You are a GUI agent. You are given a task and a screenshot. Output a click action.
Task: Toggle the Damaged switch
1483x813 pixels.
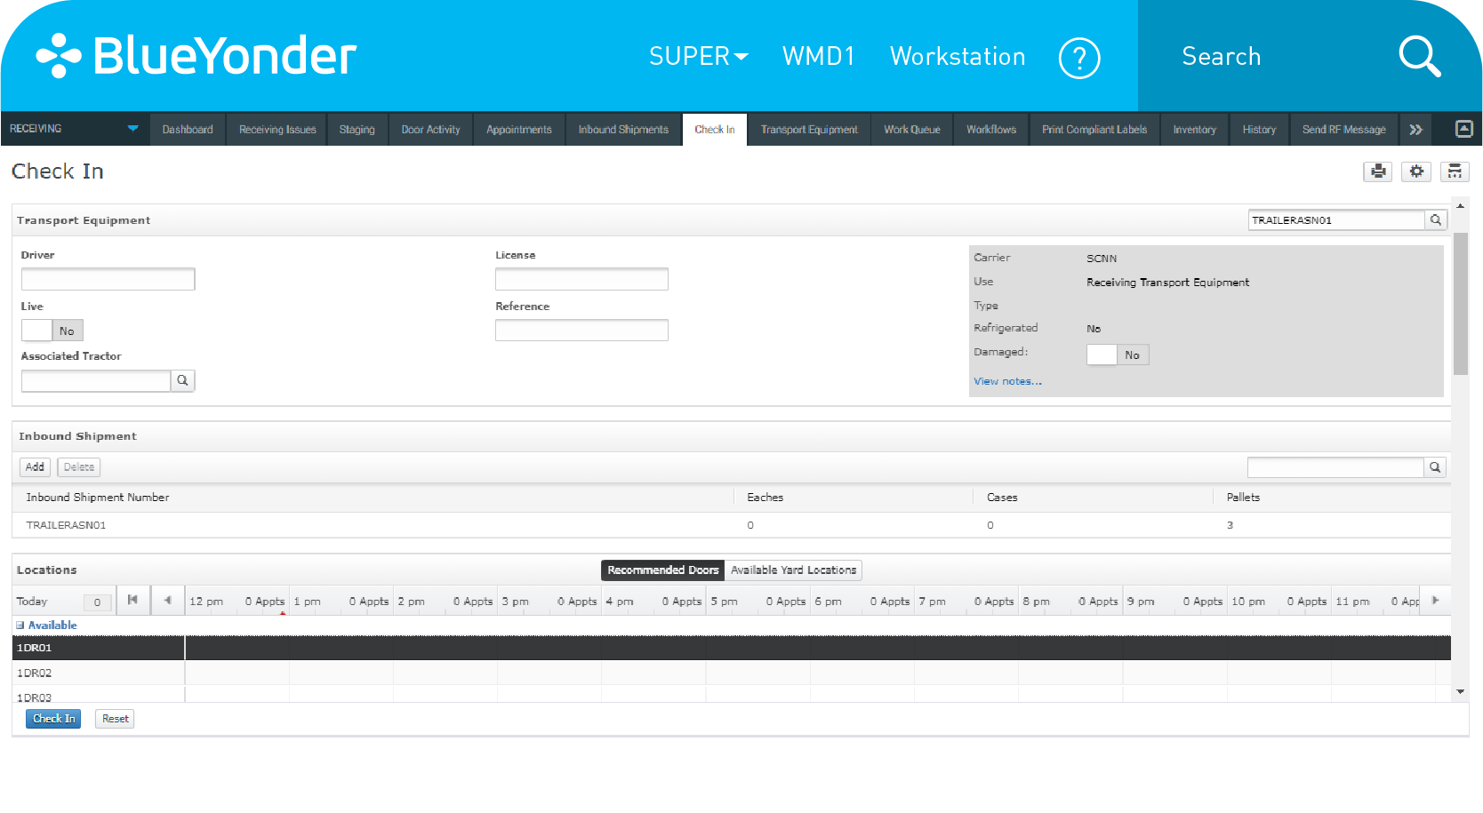pyautogui.click(x=1118, y=355)
